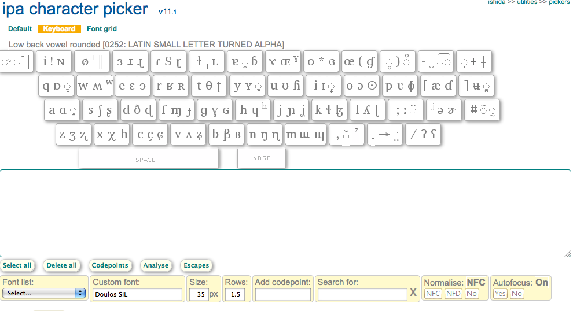The image size is (573, 311).
Task: Insert the epsilon ɛ character
Action: (x=132, y=86)
